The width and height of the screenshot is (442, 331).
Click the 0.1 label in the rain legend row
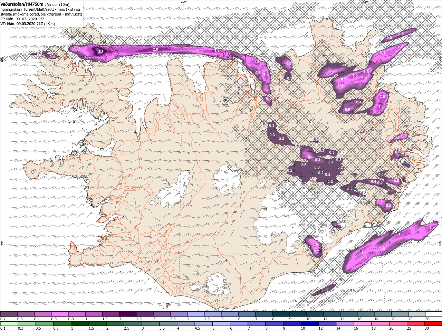coord(3,329)
